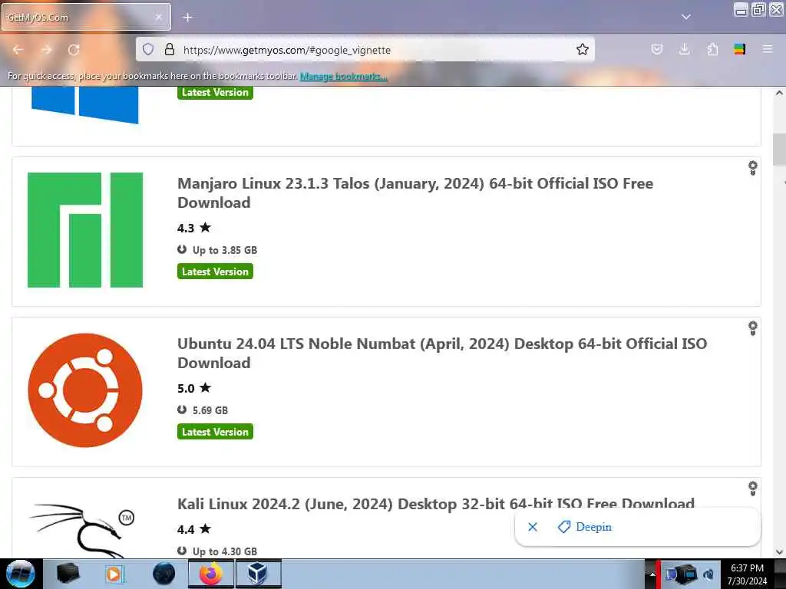Screen dimensions: 786x589
Task: Click the Manjaro 4.3 star rating
Action: coord(194,228)
